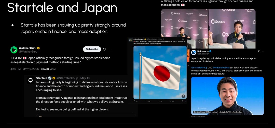Click the @WatcherGuru handle
Image resolution: width=275 pixels, height=128 pixels.
(x=28, y=52)
